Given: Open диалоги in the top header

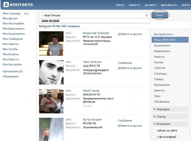Looking at the screenshot, I should [151, 5].
